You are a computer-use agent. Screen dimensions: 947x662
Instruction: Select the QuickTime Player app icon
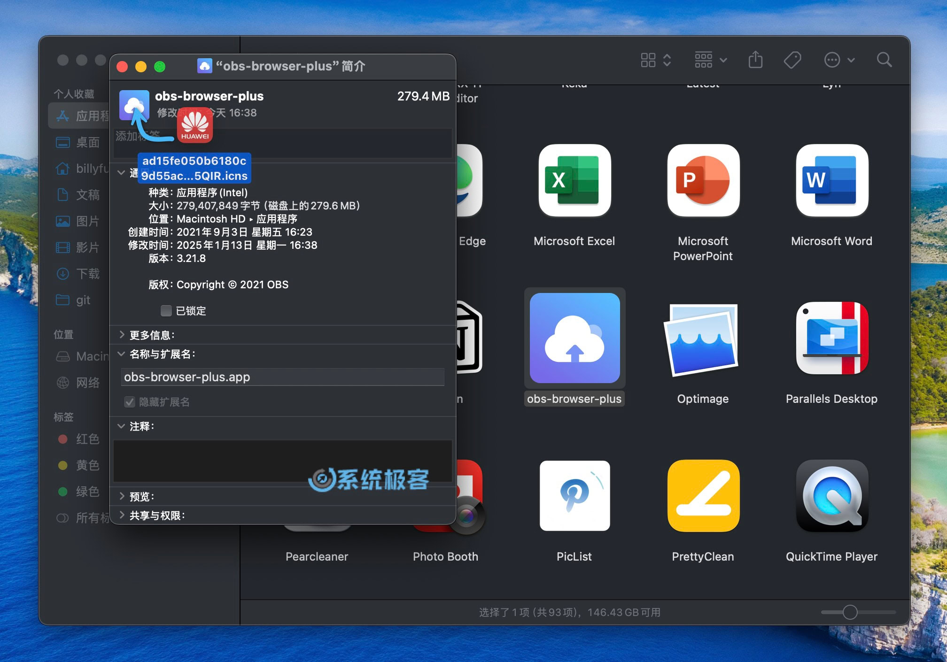(x=832, y=496)
